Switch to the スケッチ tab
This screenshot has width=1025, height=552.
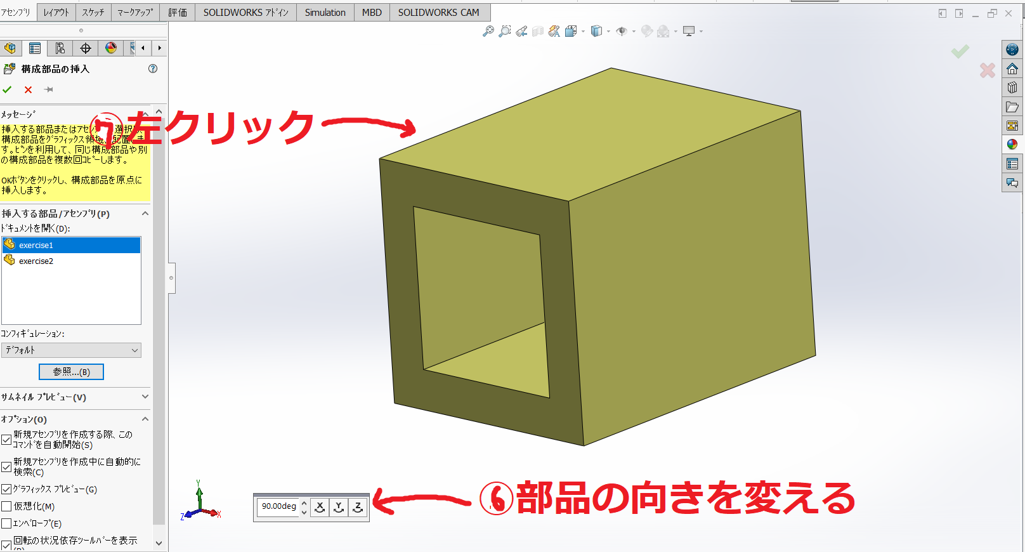93,12
